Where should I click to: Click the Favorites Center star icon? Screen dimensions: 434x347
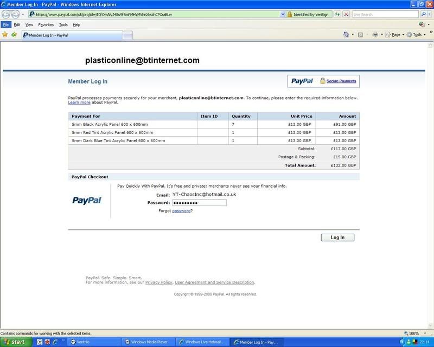click(x=5, y=35)
